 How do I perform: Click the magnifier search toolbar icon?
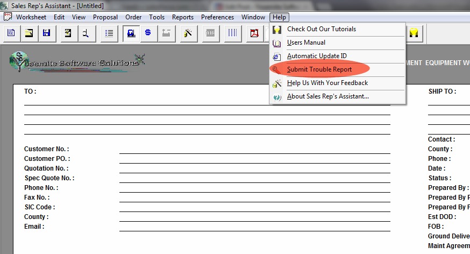coord(86,33)
